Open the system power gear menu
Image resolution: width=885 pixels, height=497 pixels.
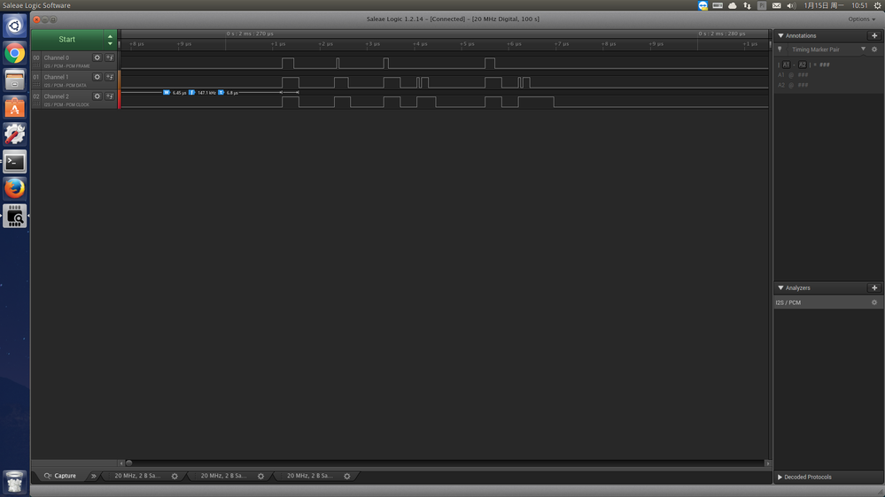pos(878,5)
